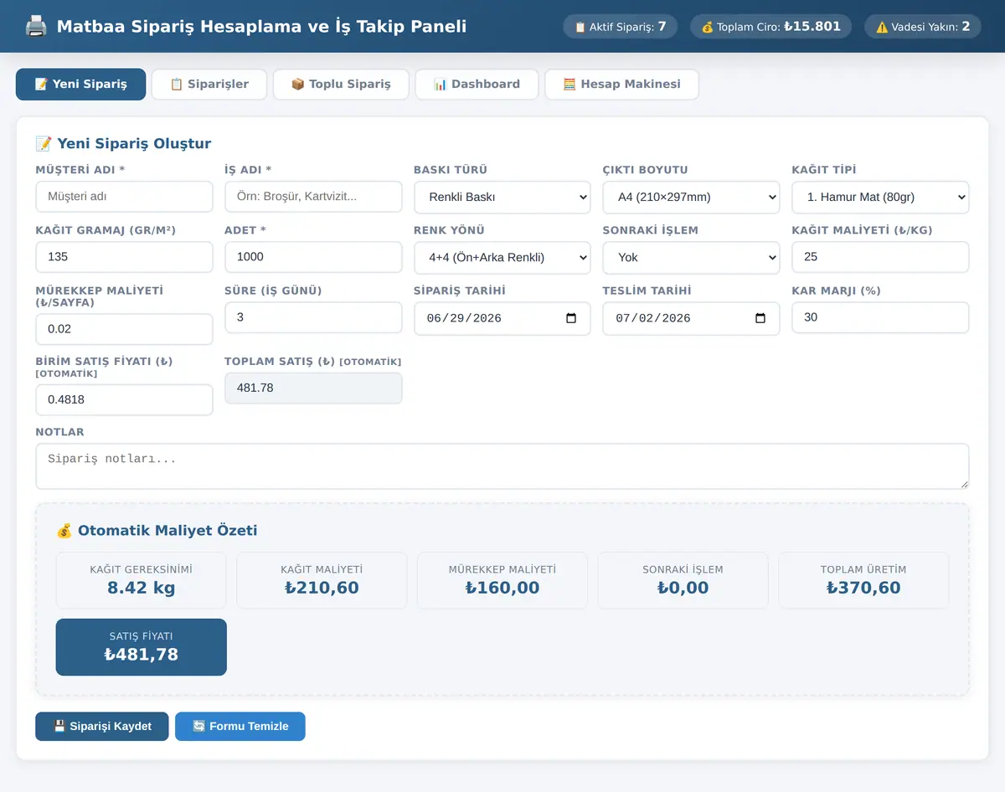Viewport: 1005px width, 792px height.
Task: Open calendar picker for Sipariş Tarihi
Action: coord(571,318)
